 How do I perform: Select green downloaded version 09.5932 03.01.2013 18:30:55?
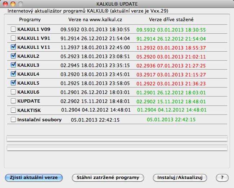(x=171, y=30)
